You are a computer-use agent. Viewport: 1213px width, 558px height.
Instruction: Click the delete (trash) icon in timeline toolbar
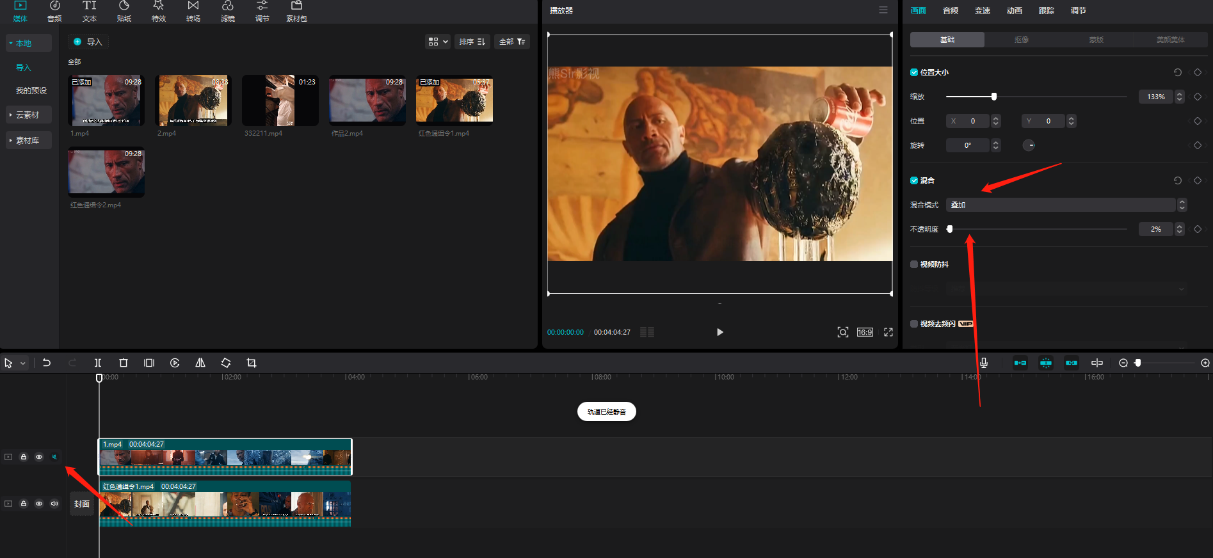124,363
